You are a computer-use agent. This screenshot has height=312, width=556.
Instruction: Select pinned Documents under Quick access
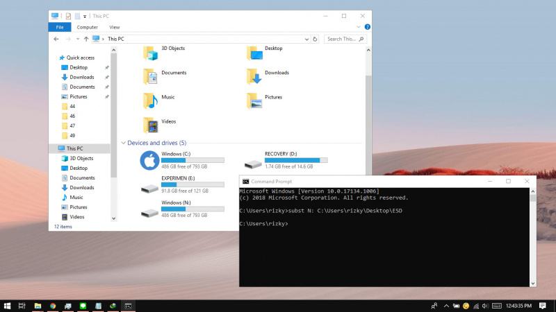[82, 87]
